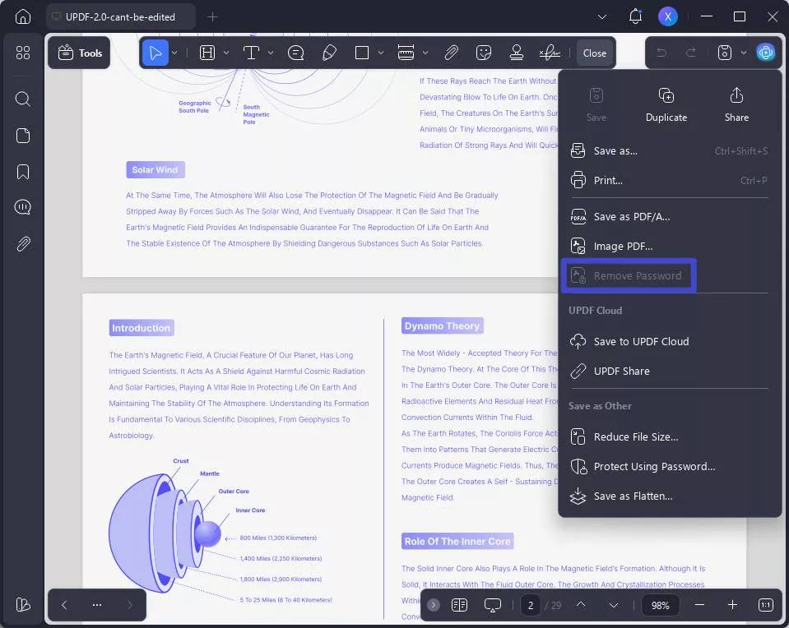789x628 pixels.
Task: Choose Save to UPDF Cloud
Action: pyautogui.click(x=669, y=341)
